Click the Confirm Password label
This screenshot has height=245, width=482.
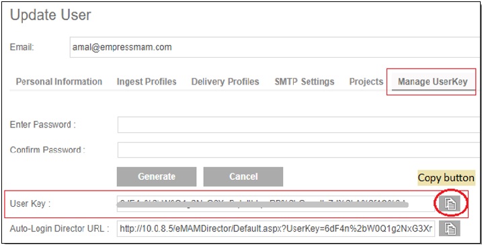tap(47, 150)
